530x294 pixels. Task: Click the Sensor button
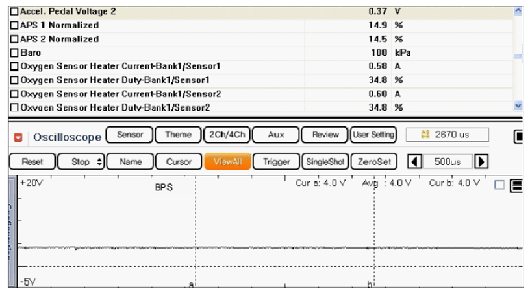[x=130, y=135]
